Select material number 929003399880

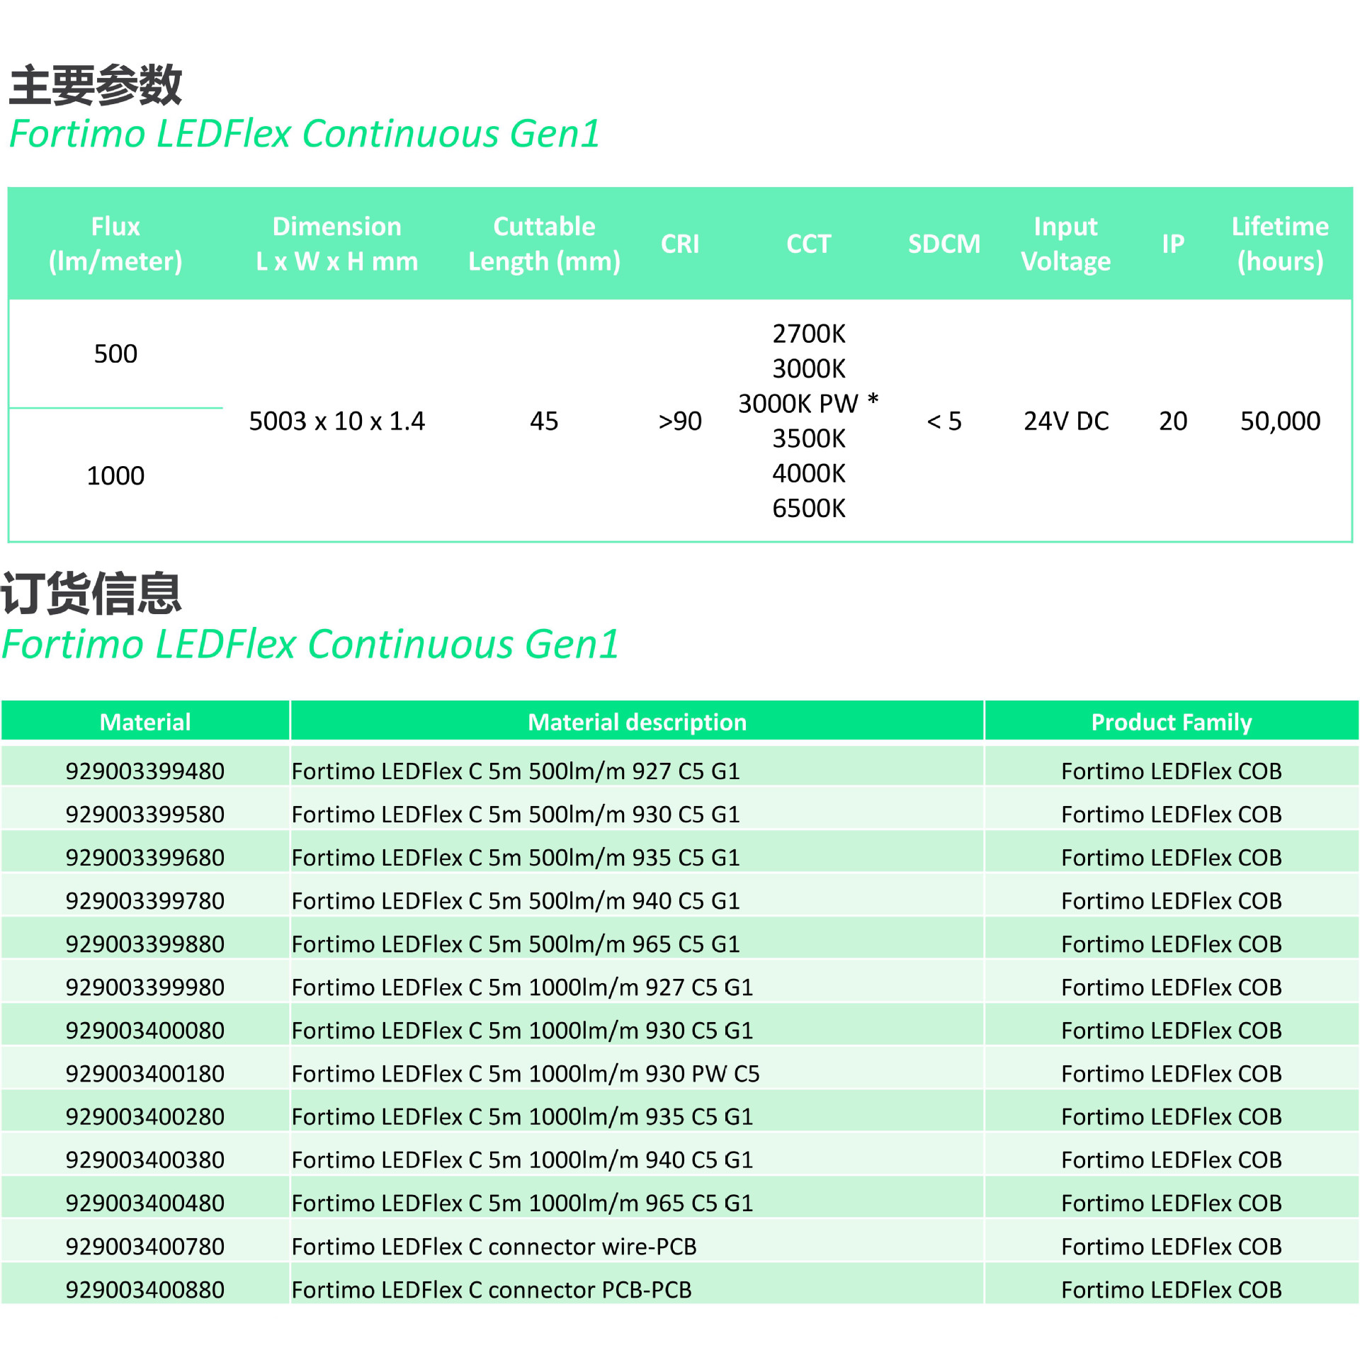pyautogui.click(x=145, y=943)
